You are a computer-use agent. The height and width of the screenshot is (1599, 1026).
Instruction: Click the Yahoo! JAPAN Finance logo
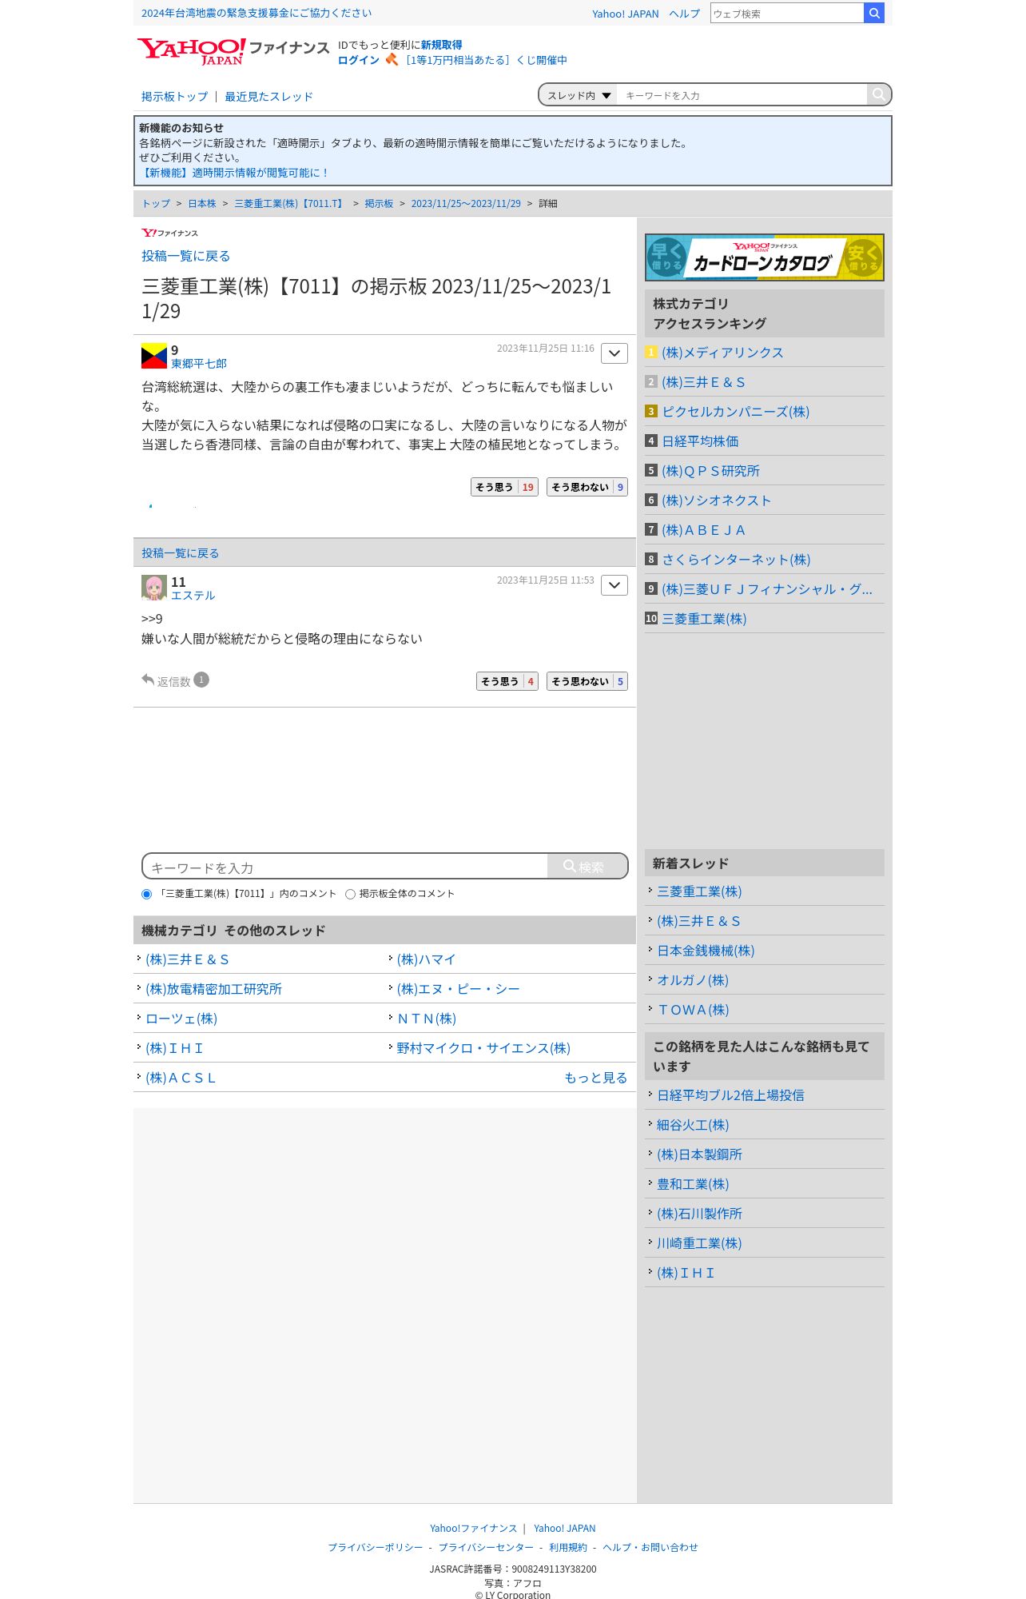233,51
